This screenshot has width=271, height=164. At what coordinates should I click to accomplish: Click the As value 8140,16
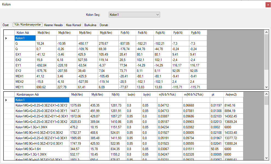point(233,105)
